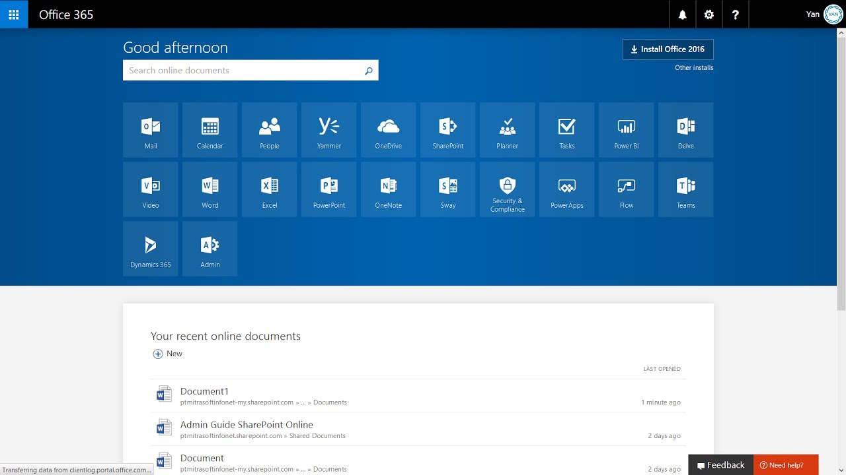Click the LAST OPENED column header

662,369
